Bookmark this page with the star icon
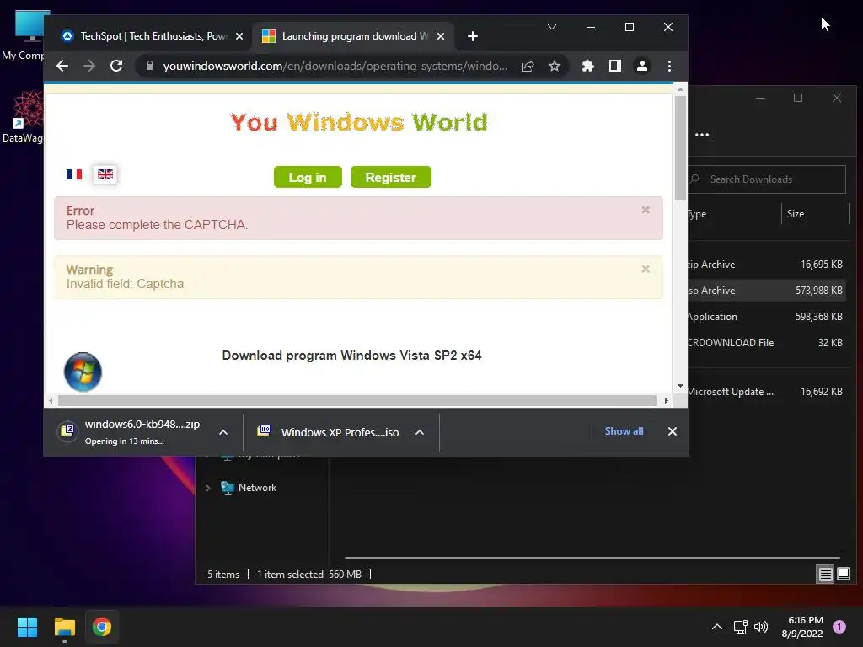The width and height of the screenshot is (863, 647). tap(555, 66)
